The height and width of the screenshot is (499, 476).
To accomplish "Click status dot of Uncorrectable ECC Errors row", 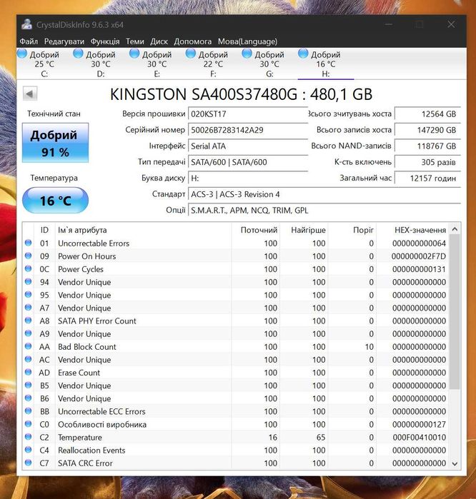I will point(29,411).
